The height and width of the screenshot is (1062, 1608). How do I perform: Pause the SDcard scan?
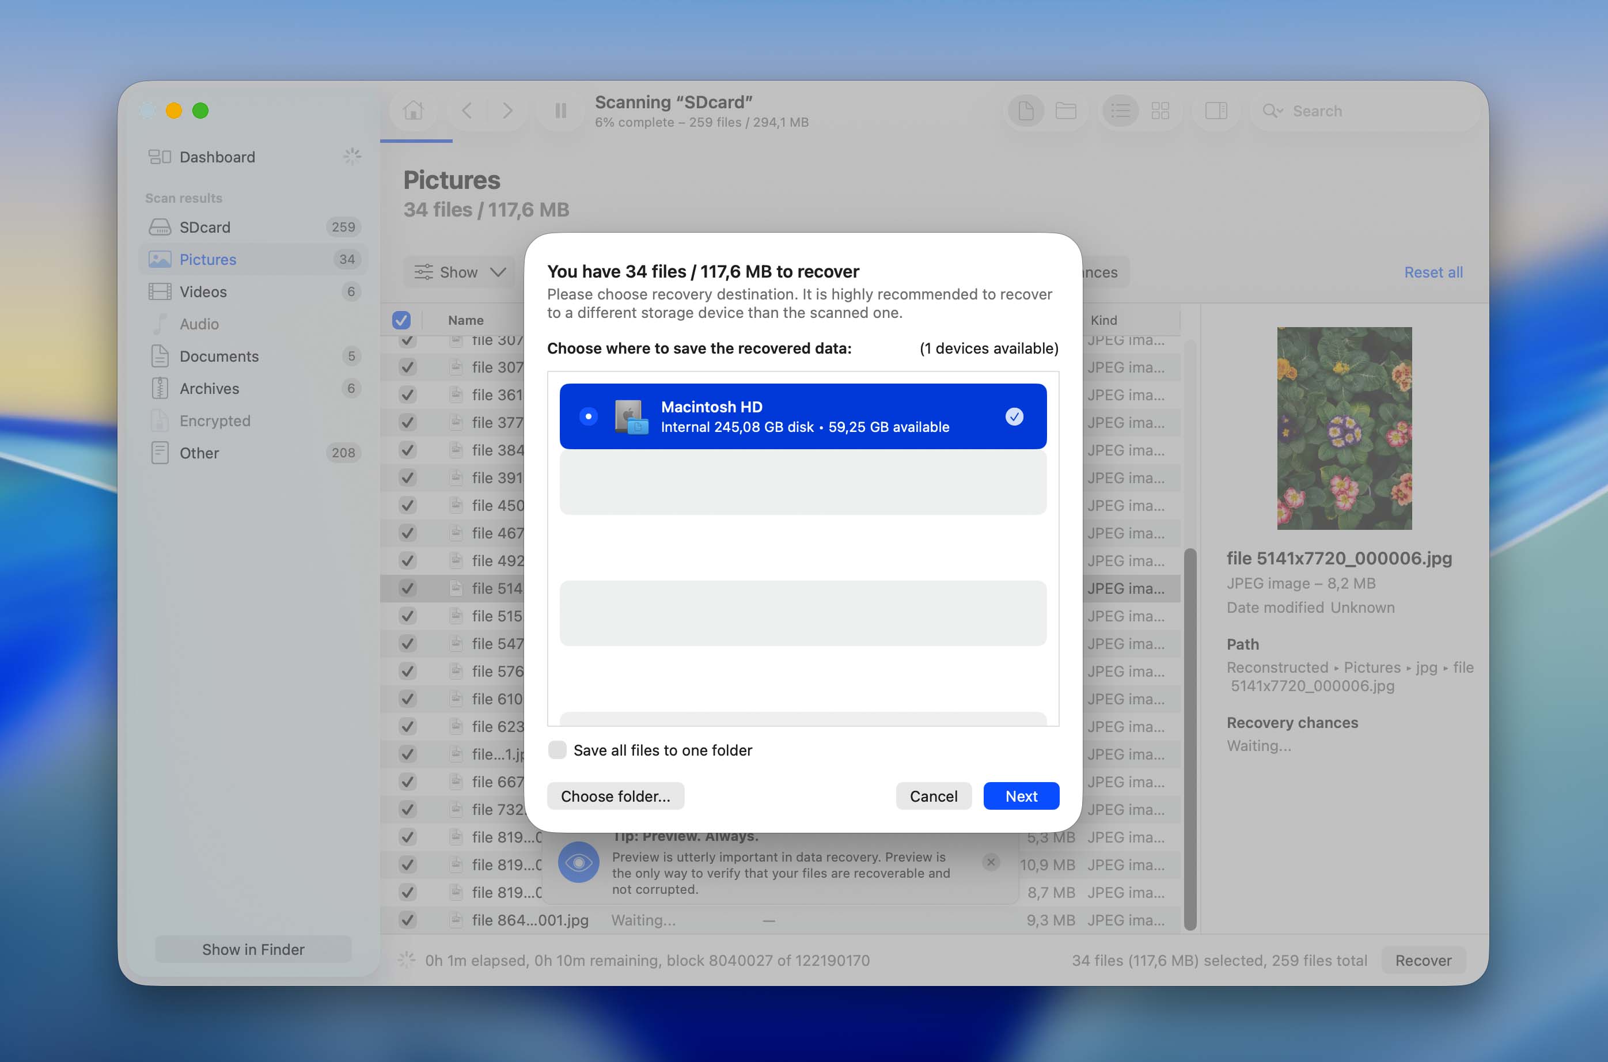tap(561, 111)
